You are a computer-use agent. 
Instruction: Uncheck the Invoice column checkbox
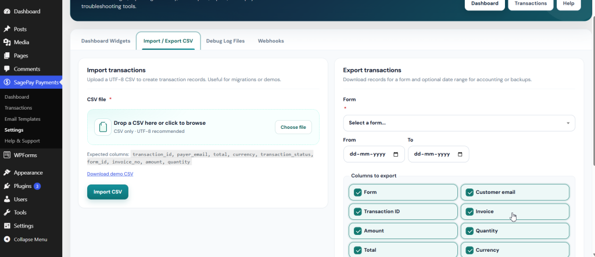coord(469,212)
